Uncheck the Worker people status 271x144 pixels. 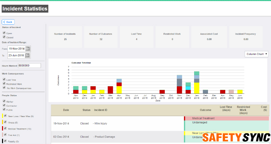click(4, 101)
